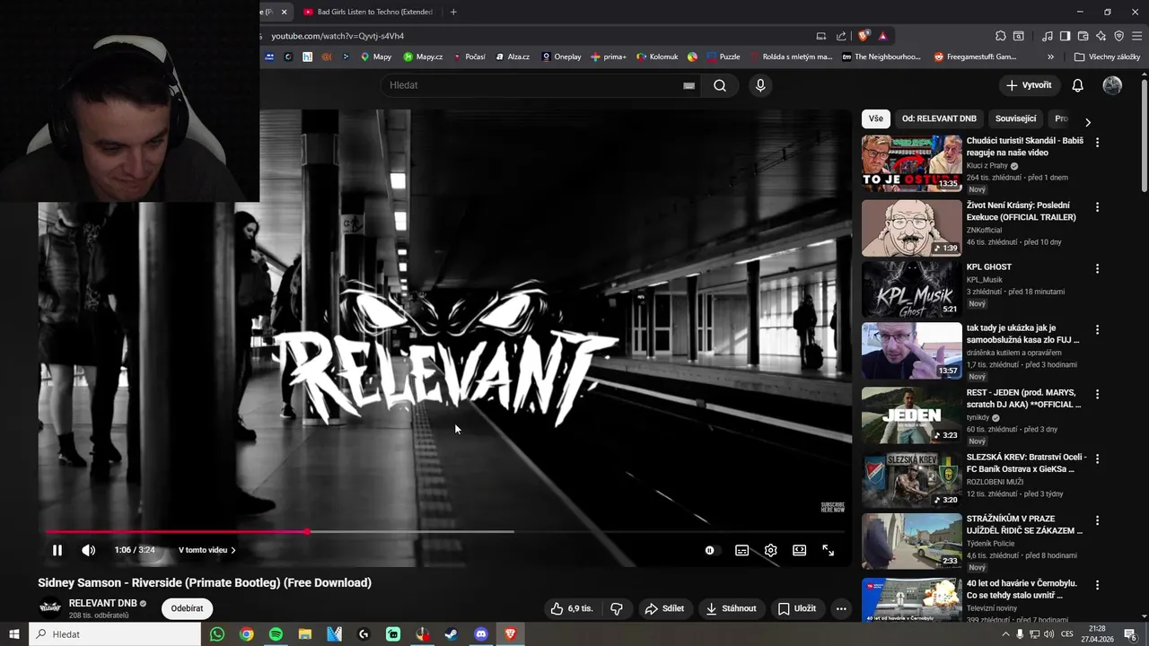This screenshot has width=1149, height=646.
Task: Select the 'Související' filter chip
Action: [x=1015, y=118]
